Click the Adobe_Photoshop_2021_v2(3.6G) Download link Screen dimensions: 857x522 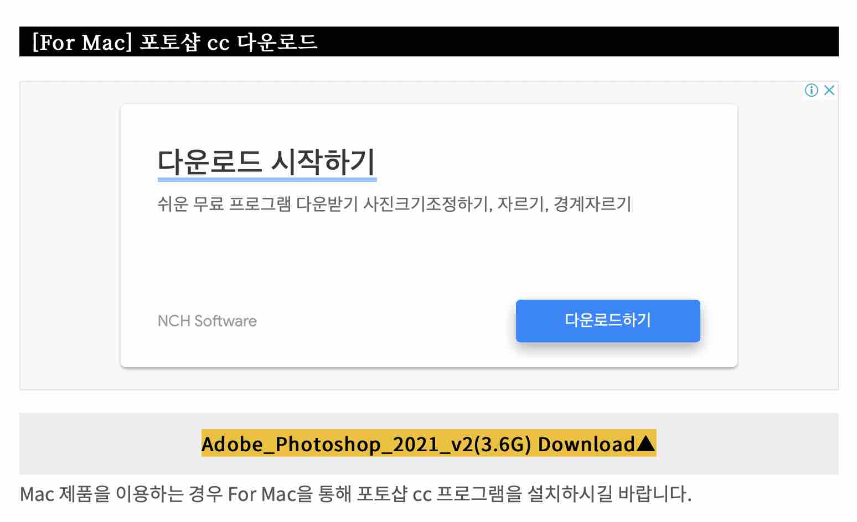tap(428, 443)
